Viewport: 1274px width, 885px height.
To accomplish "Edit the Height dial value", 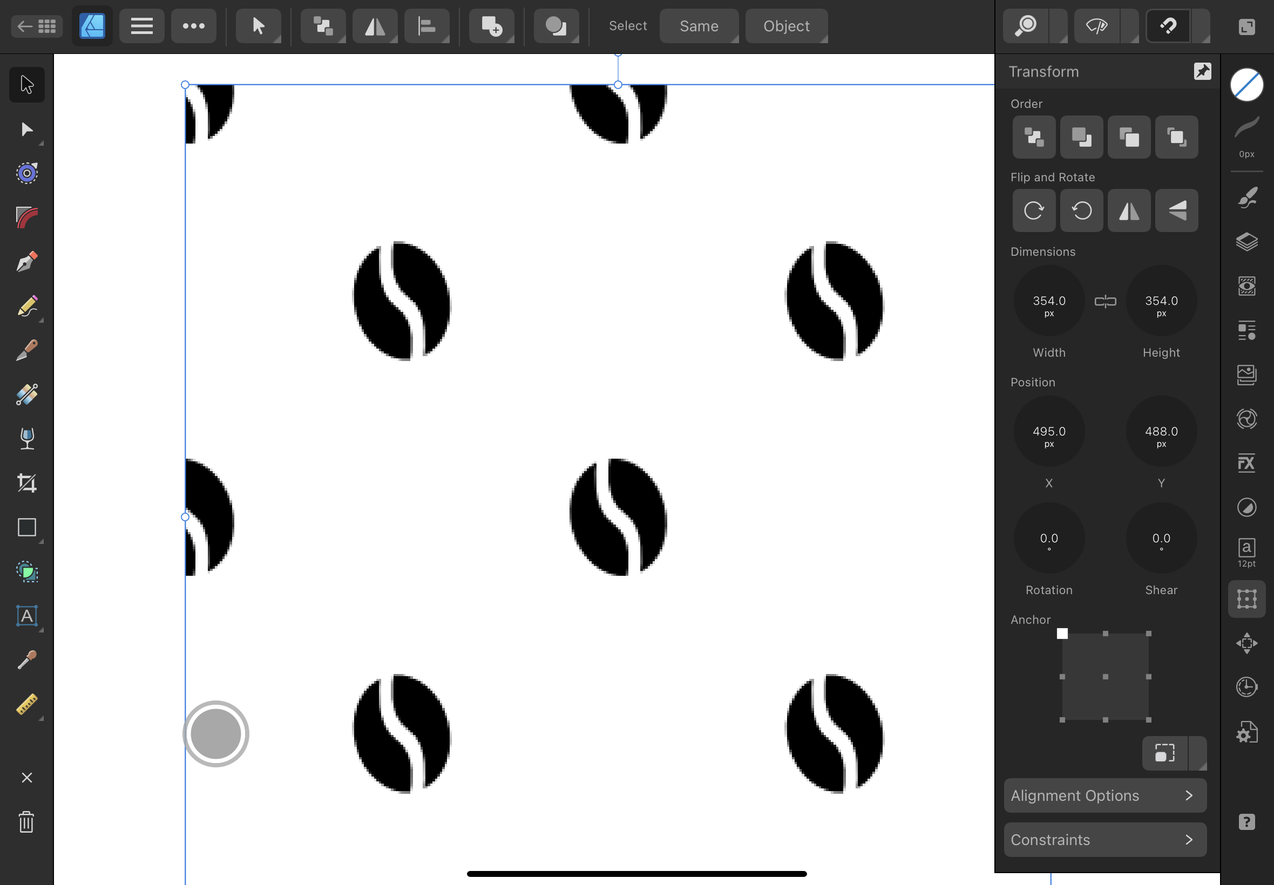I will [1161, 301].
